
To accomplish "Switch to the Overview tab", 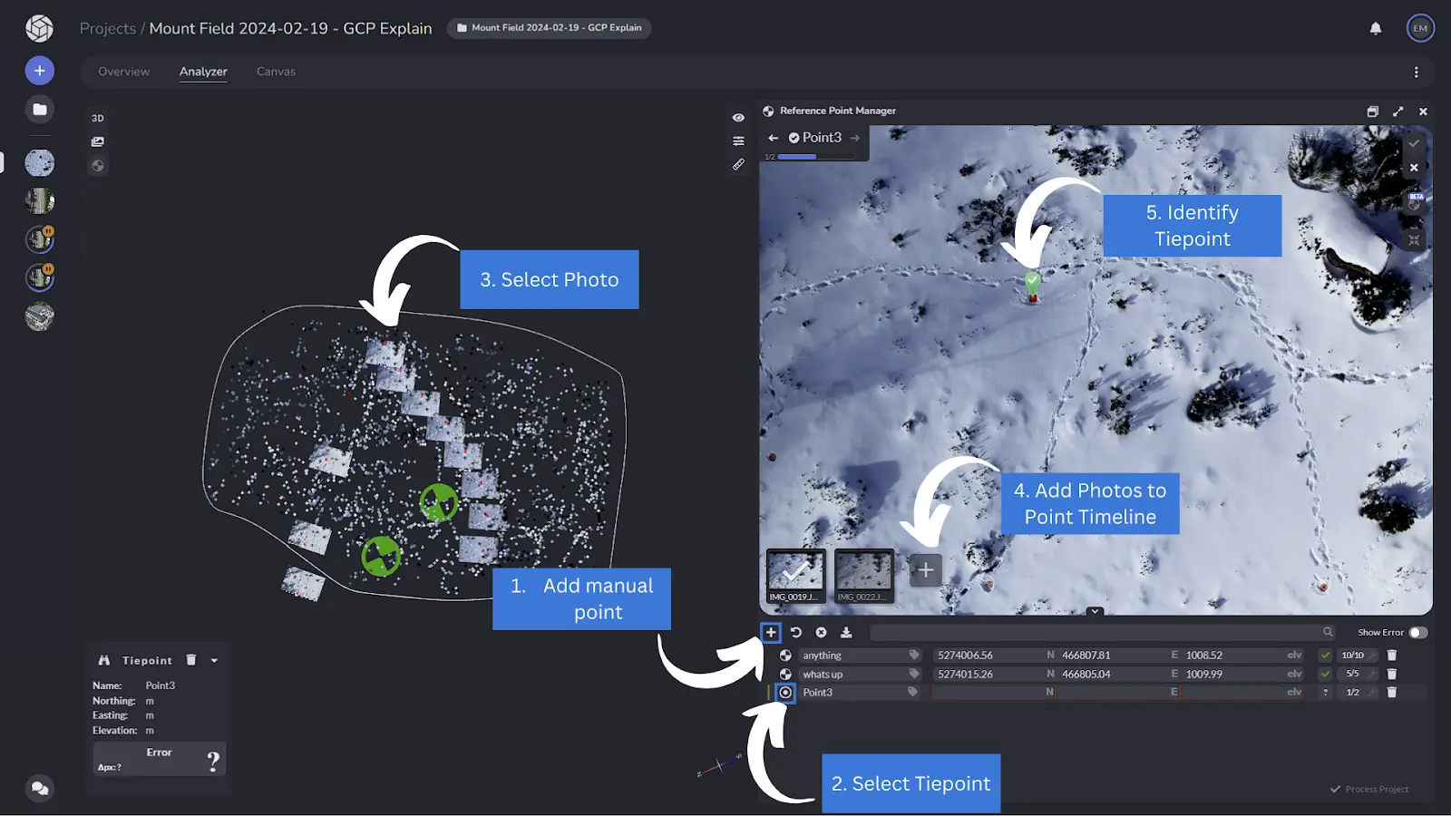I will [x=124, y=72].
